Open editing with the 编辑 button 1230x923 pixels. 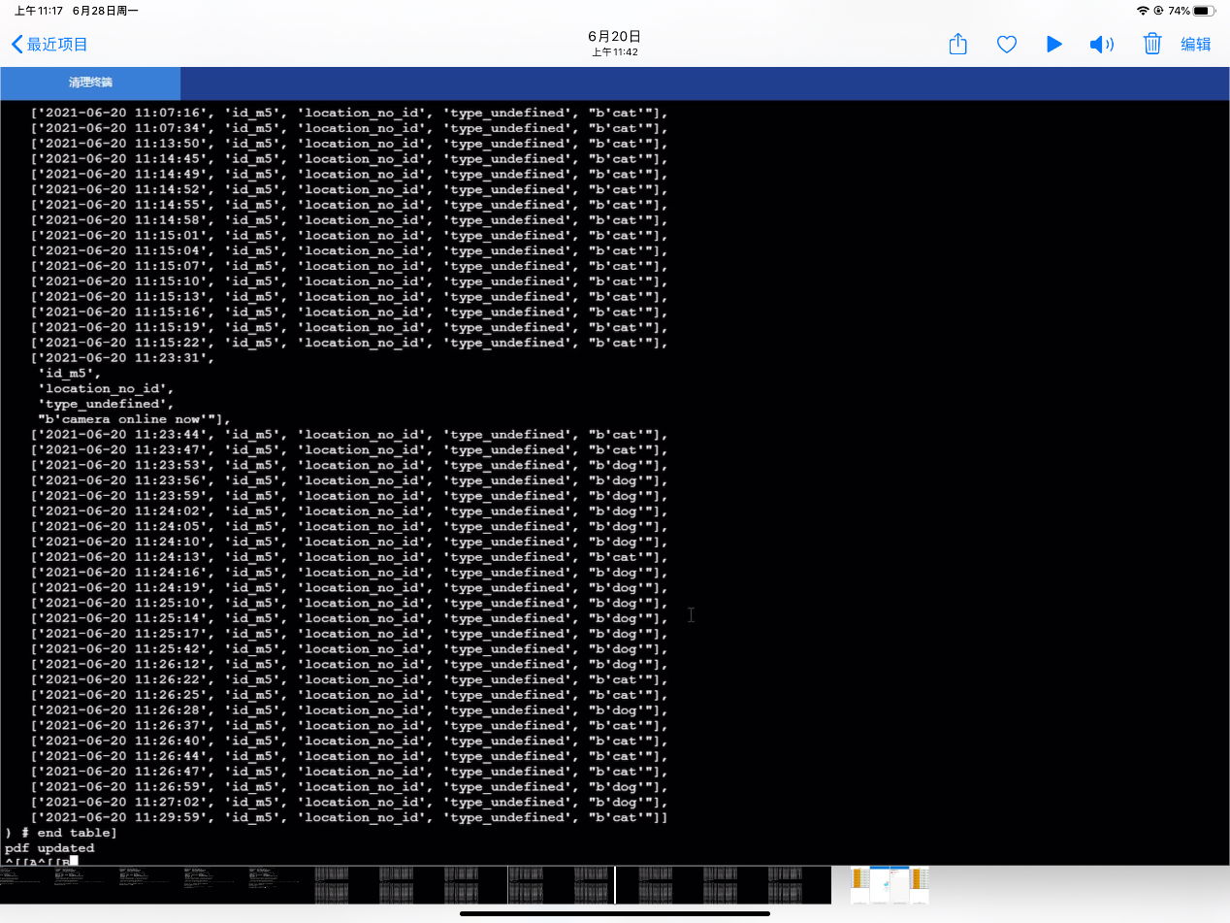[1195, 44]
